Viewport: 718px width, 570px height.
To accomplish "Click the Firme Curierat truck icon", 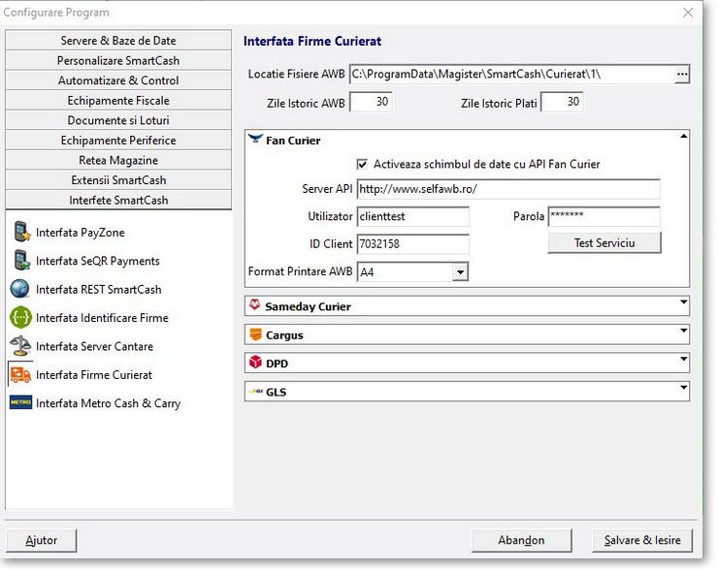I will pos(20,374).
